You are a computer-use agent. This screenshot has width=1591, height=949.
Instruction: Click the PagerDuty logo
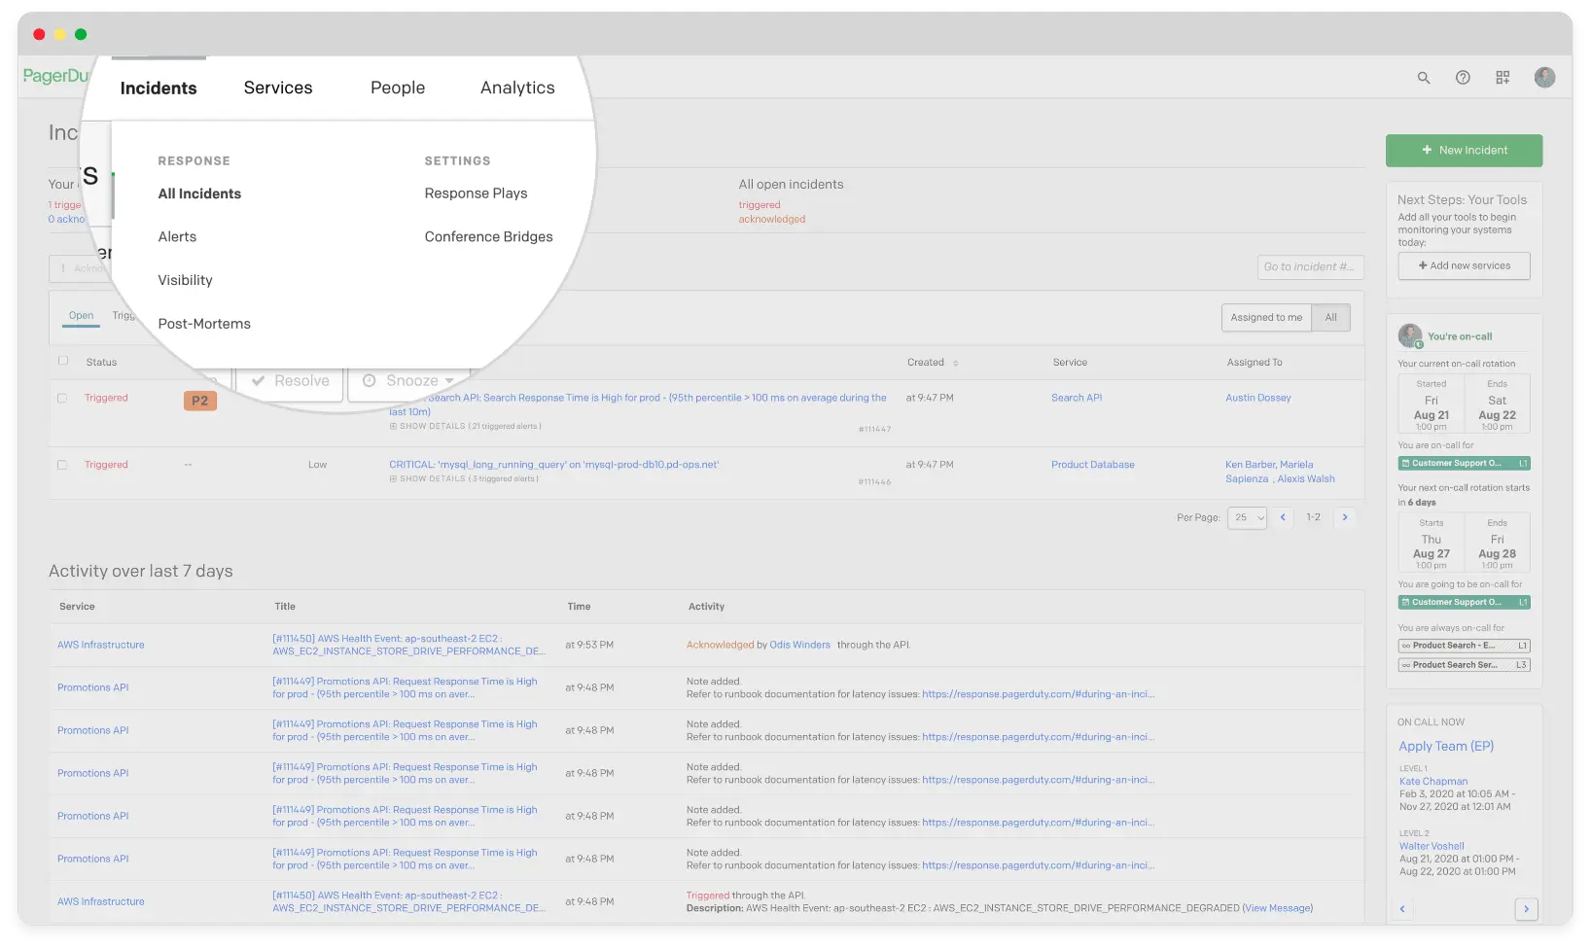(55, 76)
